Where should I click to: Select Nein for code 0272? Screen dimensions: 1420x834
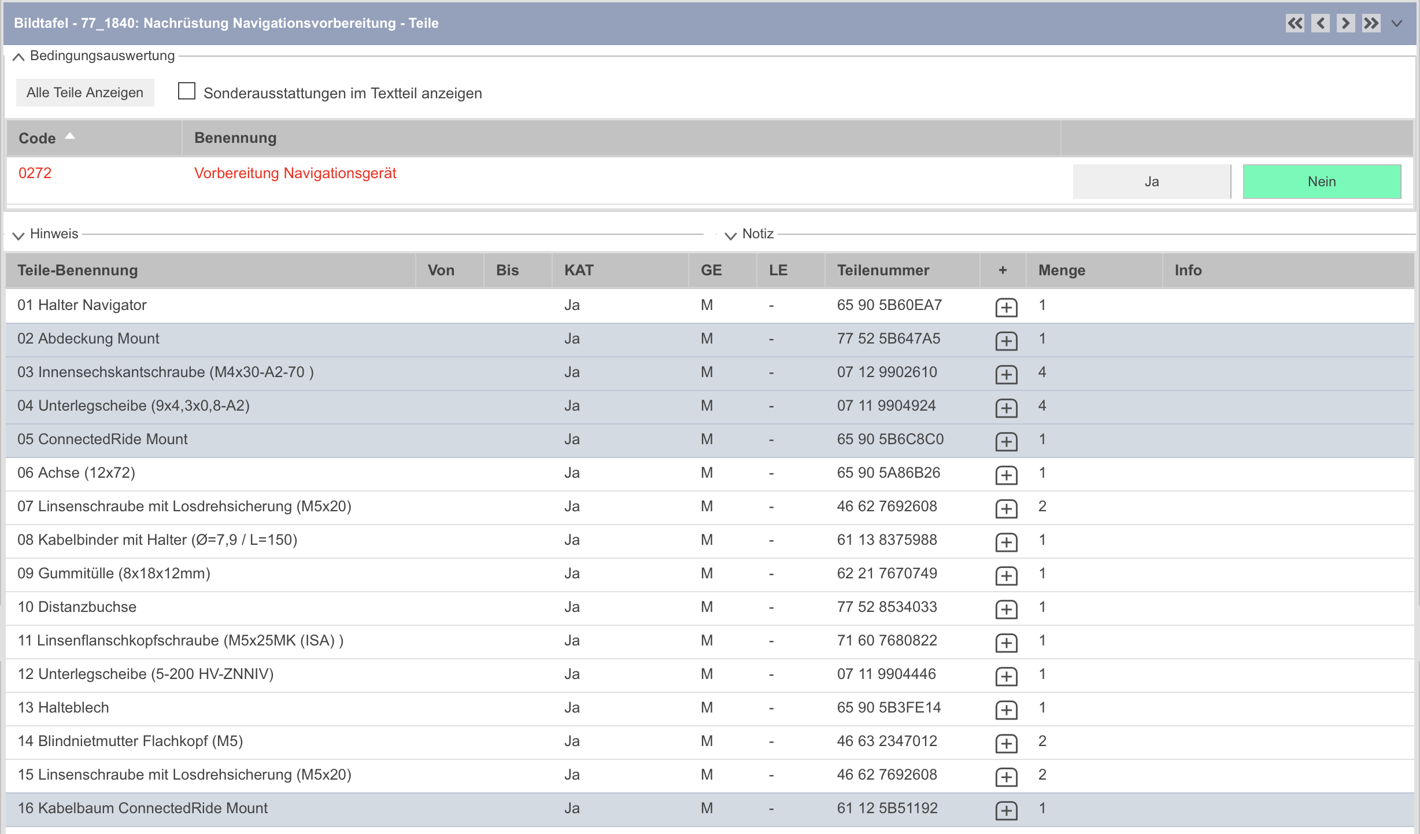[1321, 182]
